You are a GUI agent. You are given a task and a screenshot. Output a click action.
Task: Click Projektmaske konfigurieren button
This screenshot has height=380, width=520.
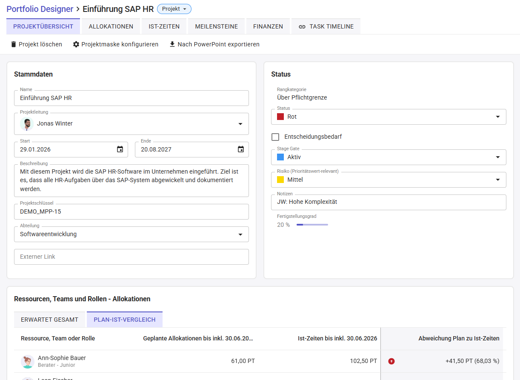click(x=116, y=44)
